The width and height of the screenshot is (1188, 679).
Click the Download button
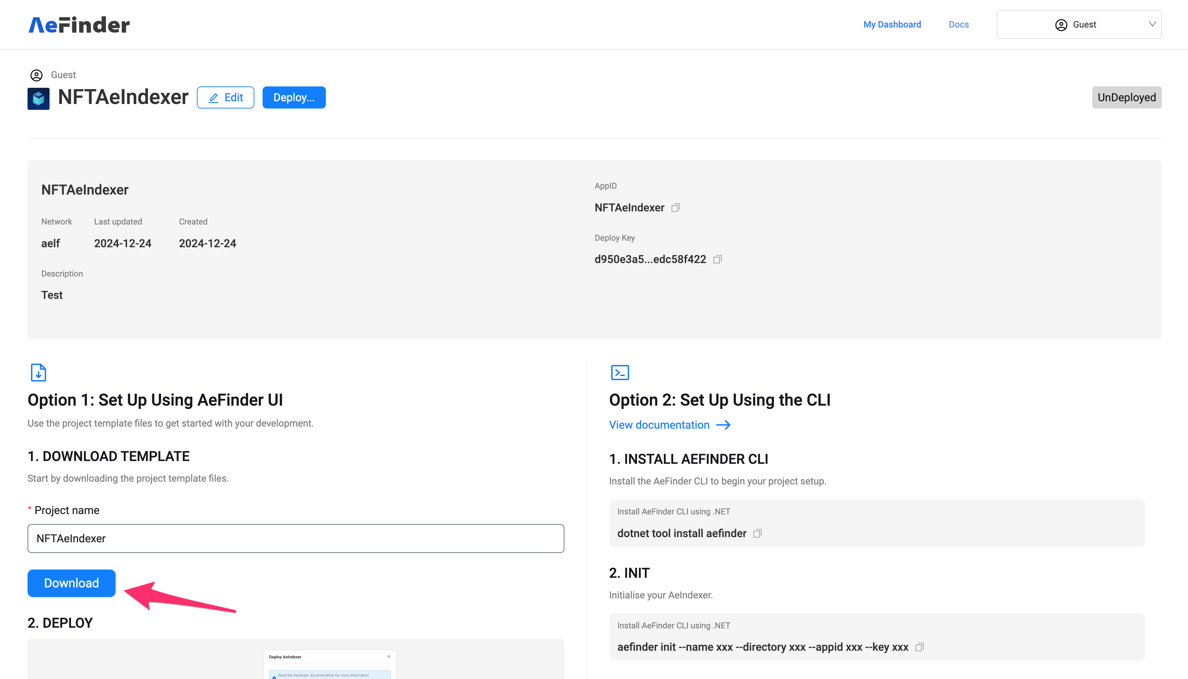pos(71,583)
